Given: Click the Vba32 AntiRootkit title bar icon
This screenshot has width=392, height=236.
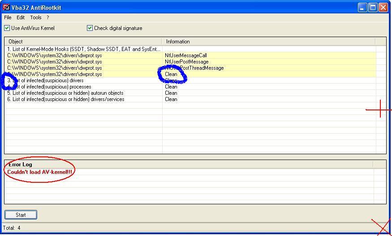Looking at the screenshot, I should click(6, 7).
